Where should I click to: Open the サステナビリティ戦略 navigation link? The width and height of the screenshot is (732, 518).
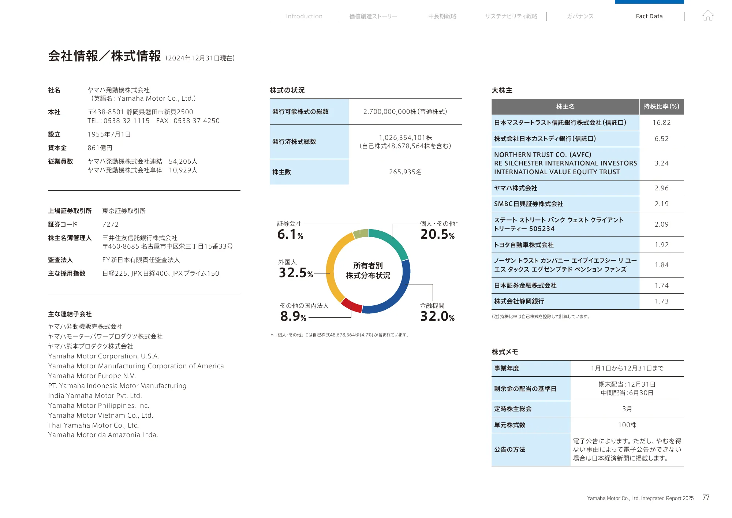click(x=512, y=16)
